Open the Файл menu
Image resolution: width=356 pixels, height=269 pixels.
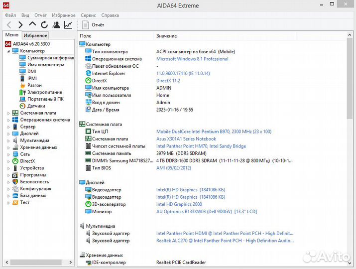[10, 15]
